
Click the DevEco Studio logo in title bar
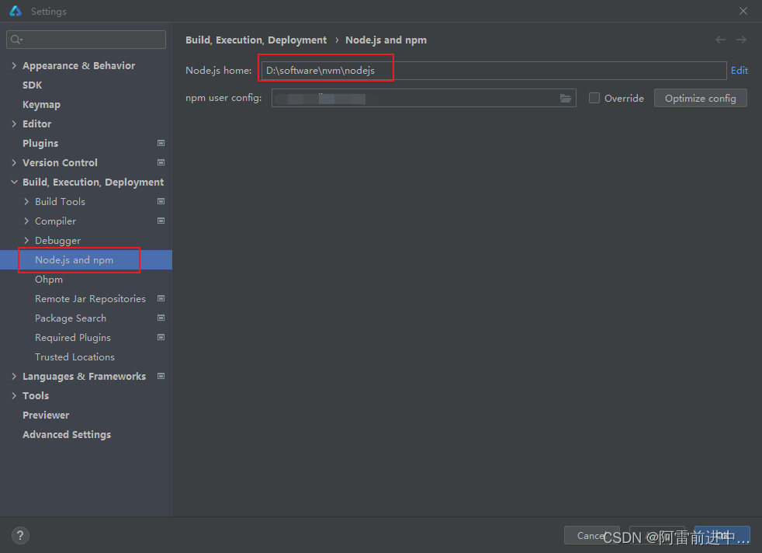pyautogui.click(x=16, y=11)
